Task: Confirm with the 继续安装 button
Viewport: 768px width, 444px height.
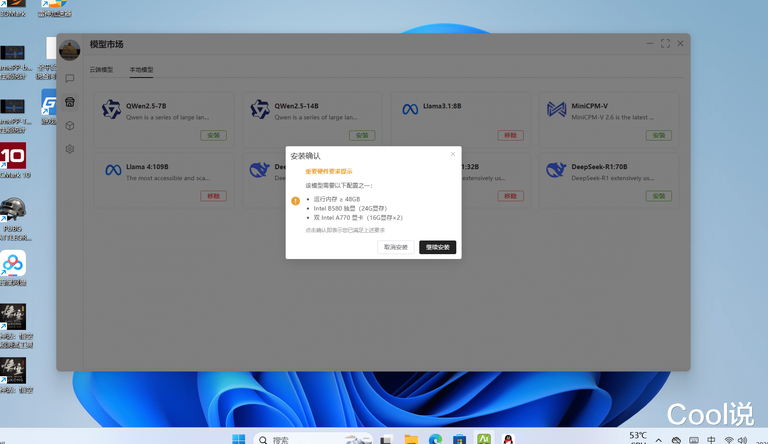Action: pos(437,247)
